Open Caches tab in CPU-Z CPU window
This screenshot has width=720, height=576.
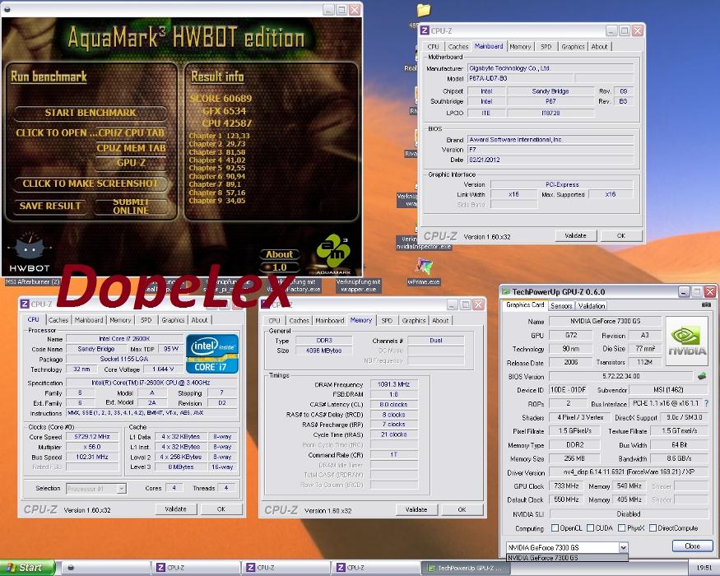(x=58, y=320)
